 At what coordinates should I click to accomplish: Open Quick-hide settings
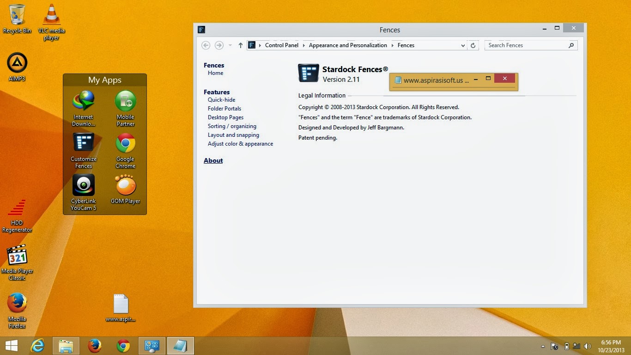221,100
